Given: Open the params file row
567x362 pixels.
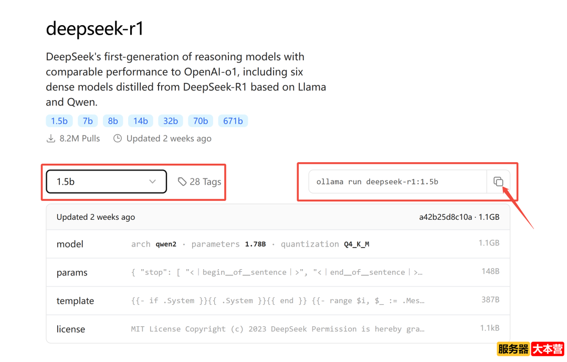Looking at the screenshot, I should (278, 272).
